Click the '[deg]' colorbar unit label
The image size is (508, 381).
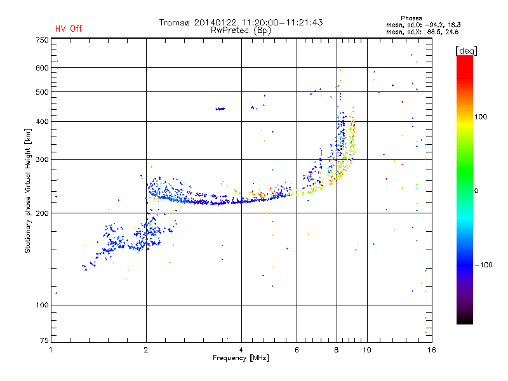pos(466,51)
